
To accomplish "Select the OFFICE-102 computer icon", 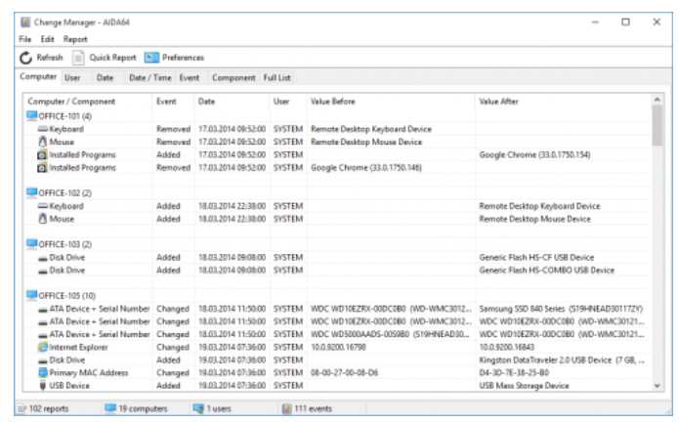I will (x=31, y=192).
